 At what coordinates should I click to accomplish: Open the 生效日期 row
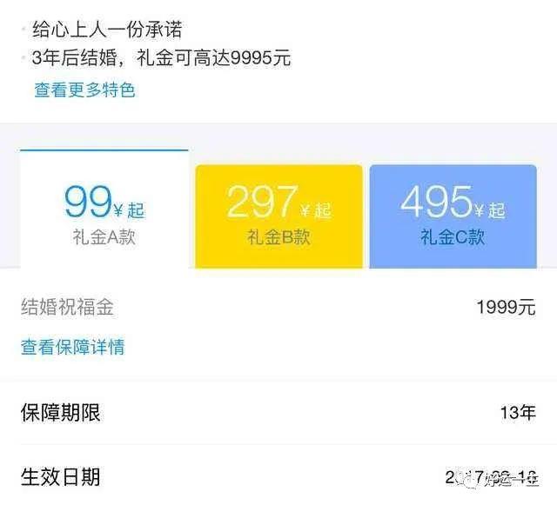tap(278, 476)
